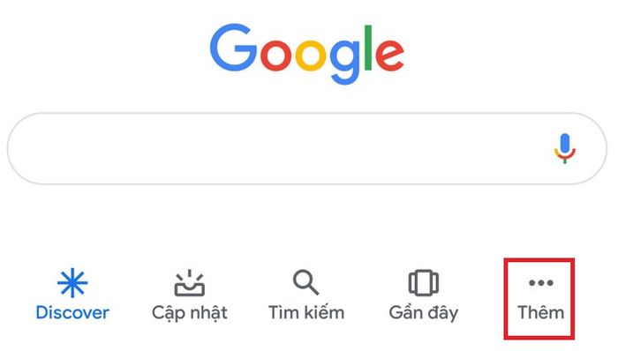Click the red-outlined highlighted menu box
The width and height of the screenshot is (618, 351).
click(539, 299)
